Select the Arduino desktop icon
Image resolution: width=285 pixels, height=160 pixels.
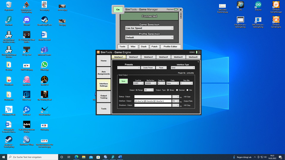point(258,6)
